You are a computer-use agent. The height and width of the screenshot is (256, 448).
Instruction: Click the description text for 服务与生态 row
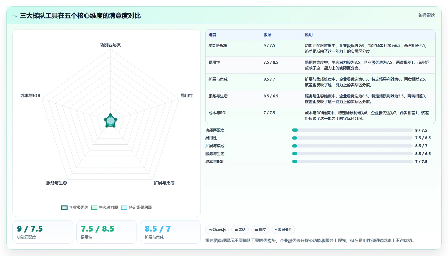pos(366,99)
